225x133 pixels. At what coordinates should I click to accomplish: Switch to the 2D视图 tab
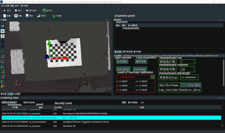[17, 94]
